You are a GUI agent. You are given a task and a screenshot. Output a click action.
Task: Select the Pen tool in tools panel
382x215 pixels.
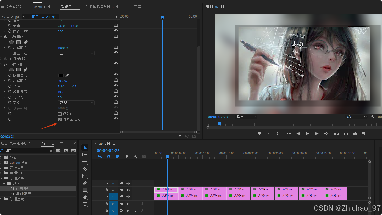coord(85,183)
